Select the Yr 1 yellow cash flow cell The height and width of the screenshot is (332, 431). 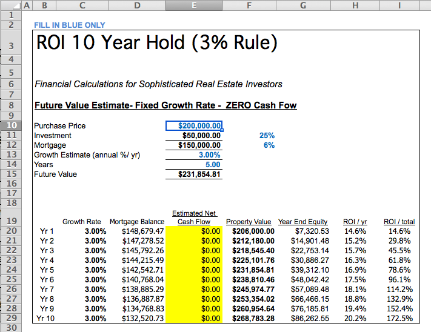(x=194, y=231)
